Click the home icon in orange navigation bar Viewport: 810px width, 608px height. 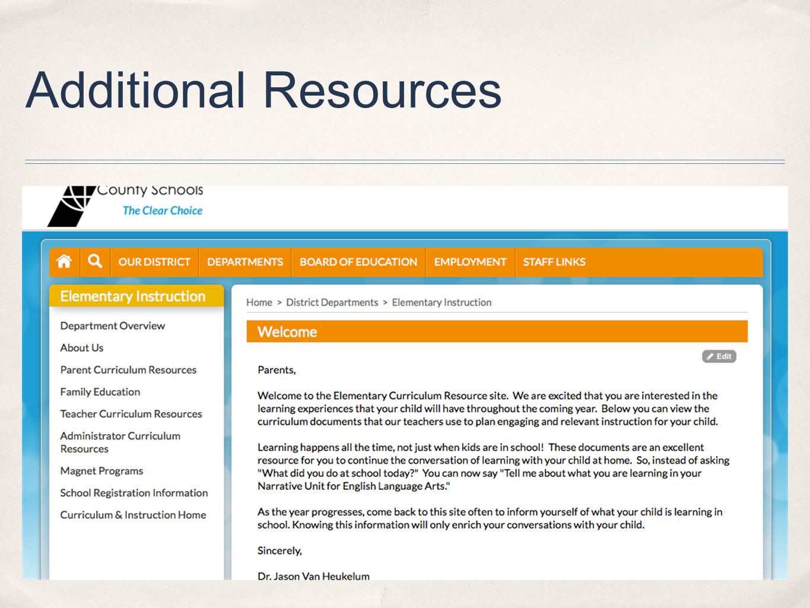pyautogui.click(x=64, y=261)
